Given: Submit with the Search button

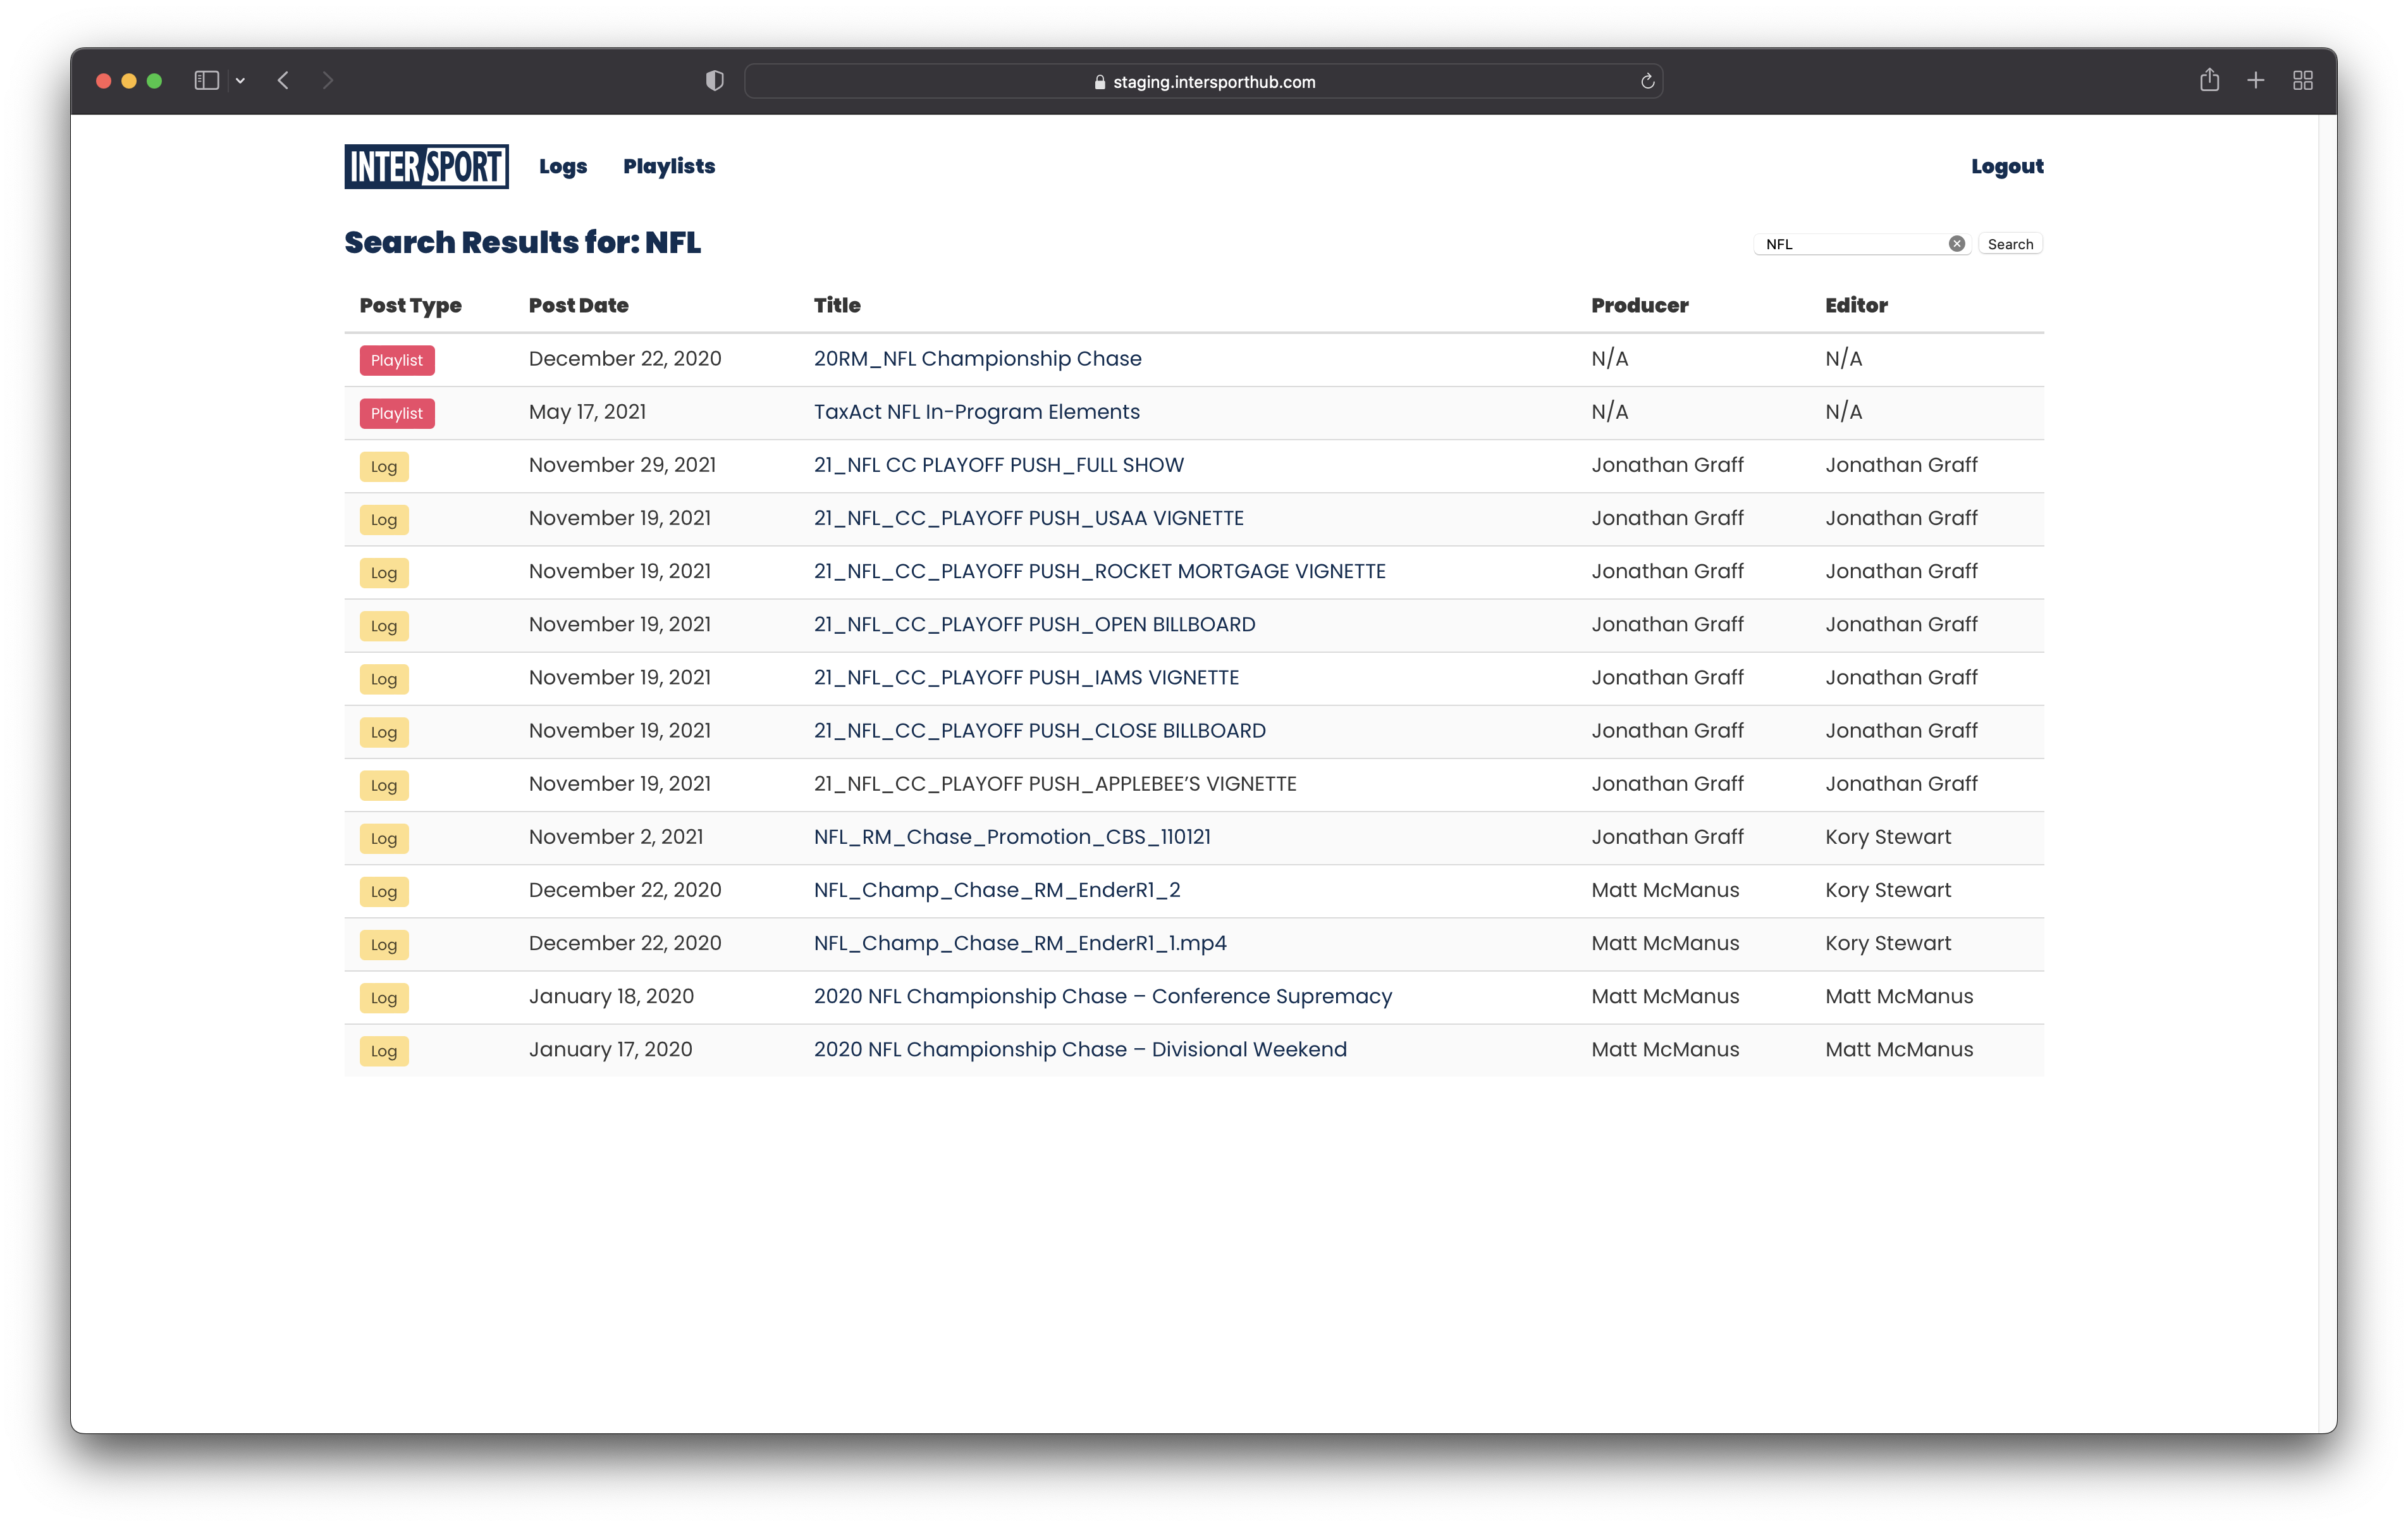Looking at the screenshot, I should point(2010,244).
